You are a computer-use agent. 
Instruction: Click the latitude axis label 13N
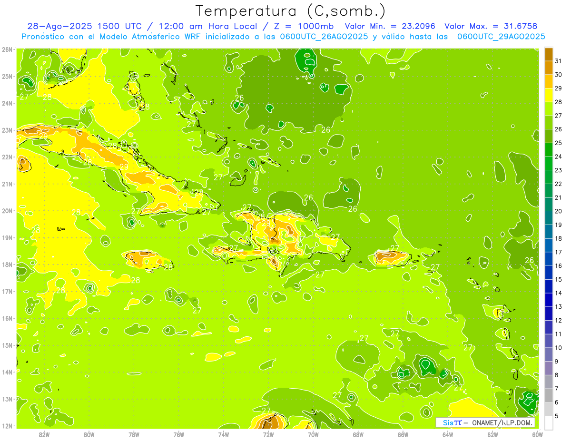(7, 399)
